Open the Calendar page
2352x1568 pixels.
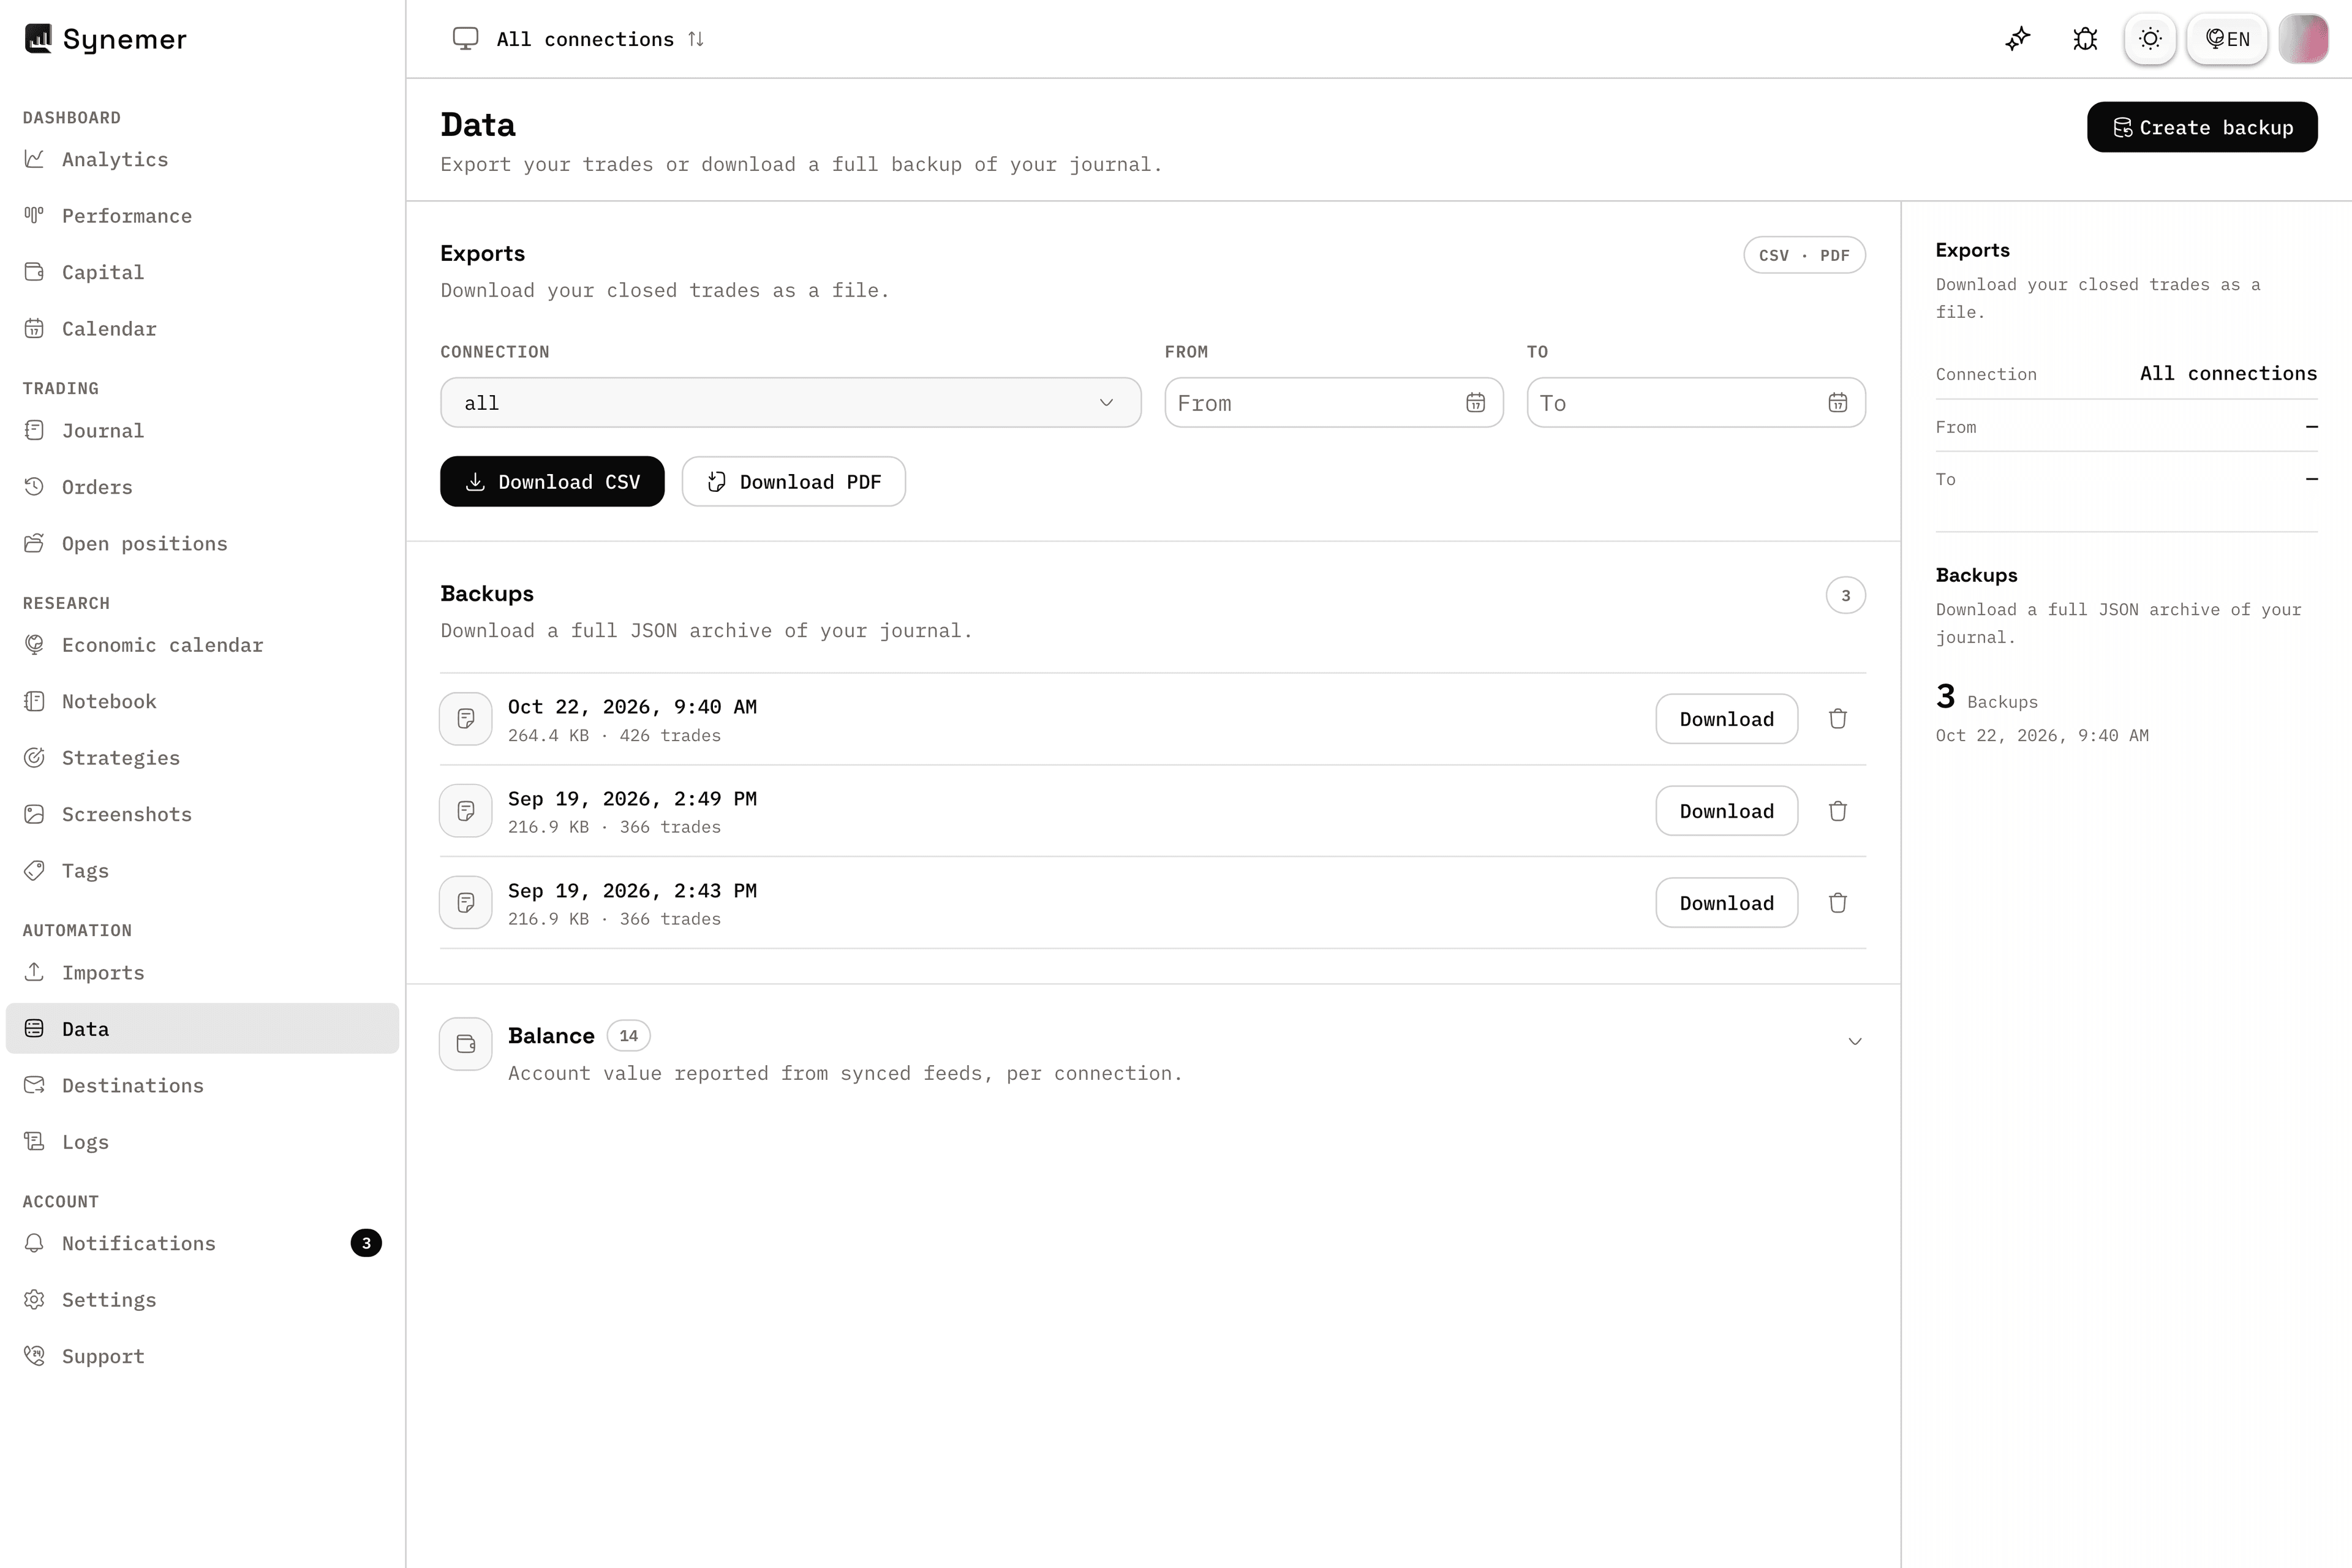[x=202, y=329]
